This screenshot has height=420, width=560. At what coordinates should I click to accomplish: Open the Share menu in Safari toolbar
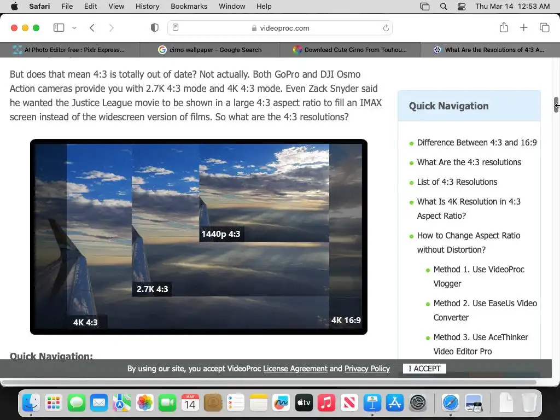pyautogui.click(x=504, y=27)
